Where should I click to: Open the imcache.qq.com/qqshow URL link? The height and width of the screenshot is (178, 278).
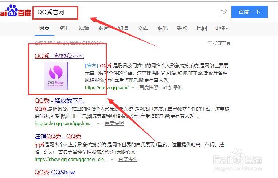[64, 124]
